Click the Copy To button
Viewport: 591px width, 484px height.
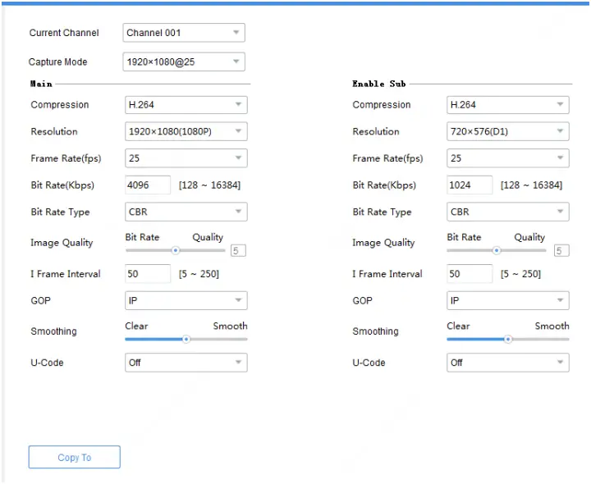pos(74,457)
